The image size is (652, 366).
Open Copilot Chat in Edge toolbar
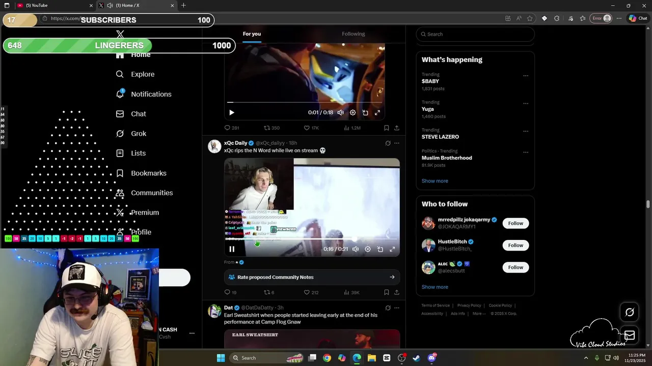tap(638, 18)
